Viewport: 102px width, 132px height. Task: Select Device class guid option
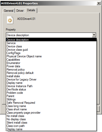(x=51, y=50)
